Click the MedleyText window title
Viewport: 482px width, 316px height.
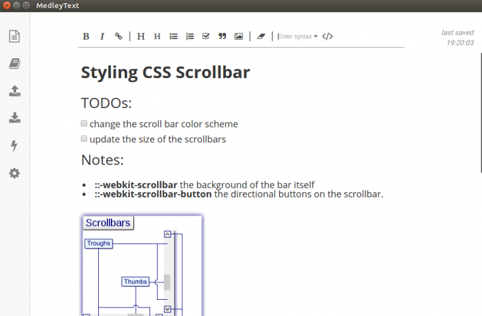pyautogui.click(x=57, y=5)
